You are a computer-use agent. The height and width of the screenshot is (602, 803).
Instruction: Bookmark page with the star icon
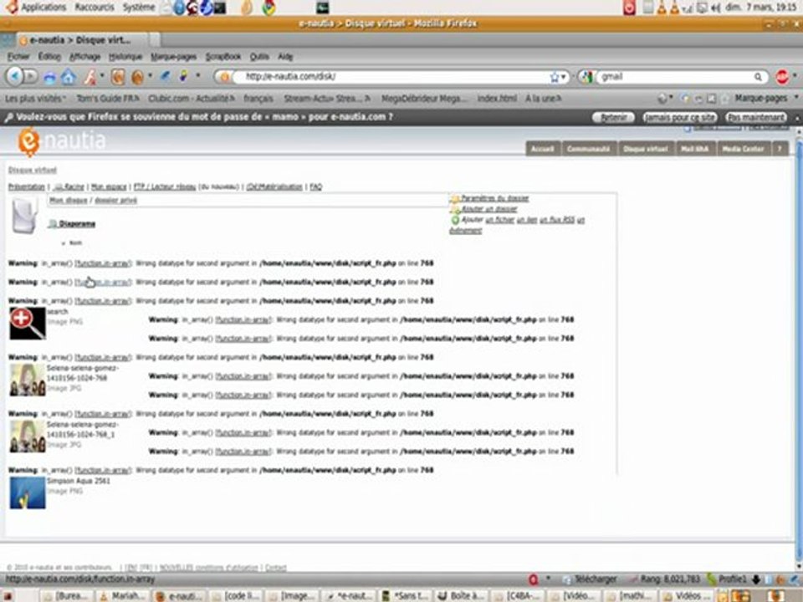coord(554,77)
